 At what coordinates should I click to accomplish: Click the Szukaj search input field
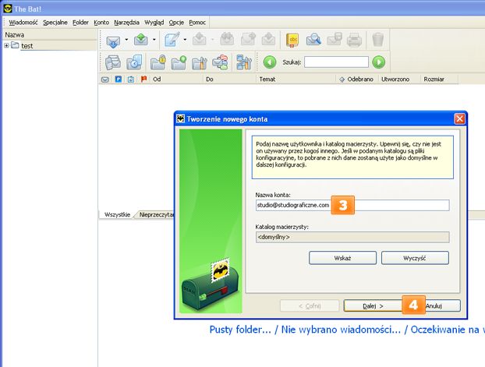pyautogui.click(x=336, y=62)
